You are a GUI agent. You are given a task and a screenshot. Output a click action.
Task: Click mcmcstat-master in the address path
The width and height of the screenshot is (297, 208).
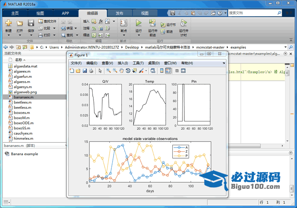click(x=210, y=47)
